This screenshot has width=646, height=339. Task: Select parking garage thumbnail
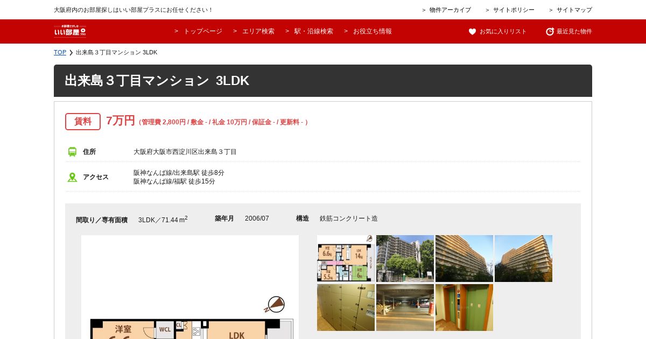[x=405, y=307]
